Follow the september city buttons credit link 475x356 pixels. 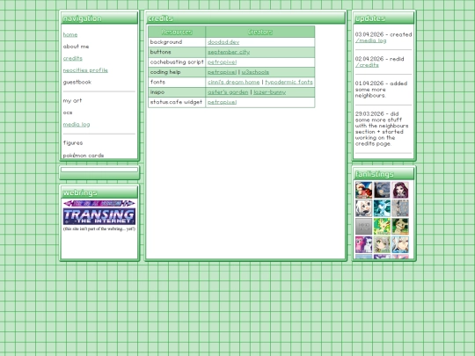coord(229,52)
